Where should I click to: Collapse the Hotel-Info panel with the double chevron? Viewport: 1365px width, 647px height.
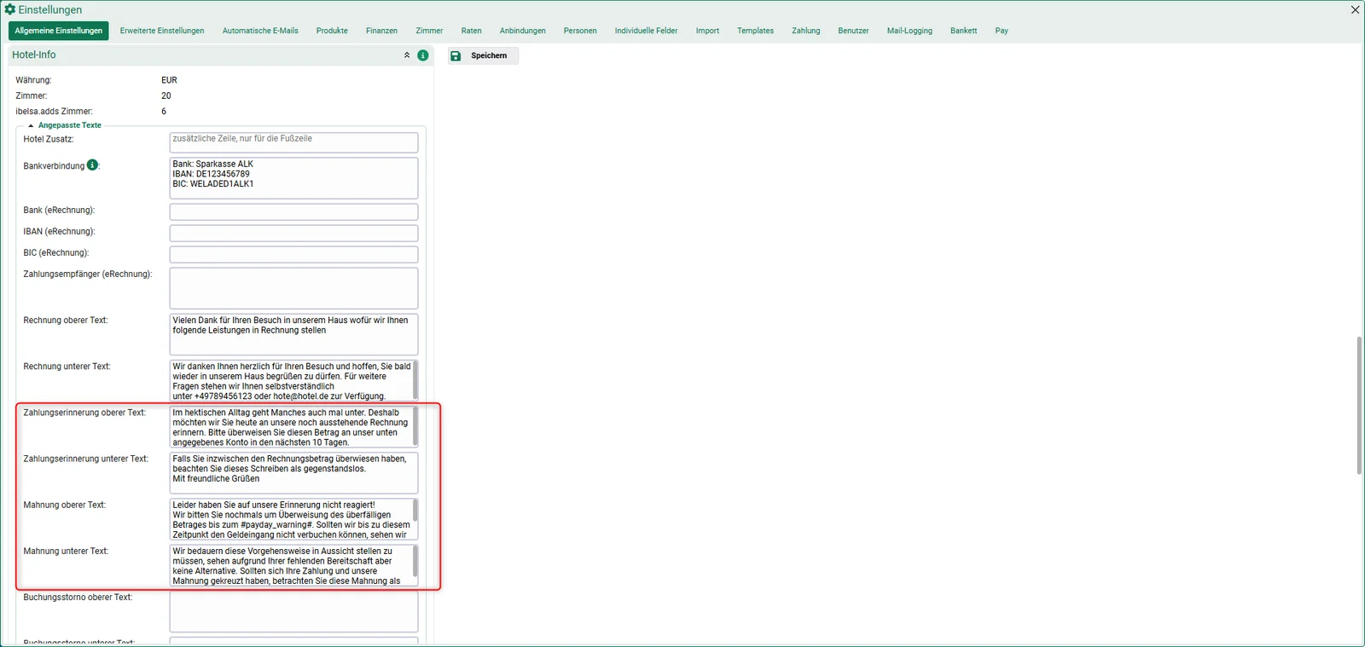point(407,55)
